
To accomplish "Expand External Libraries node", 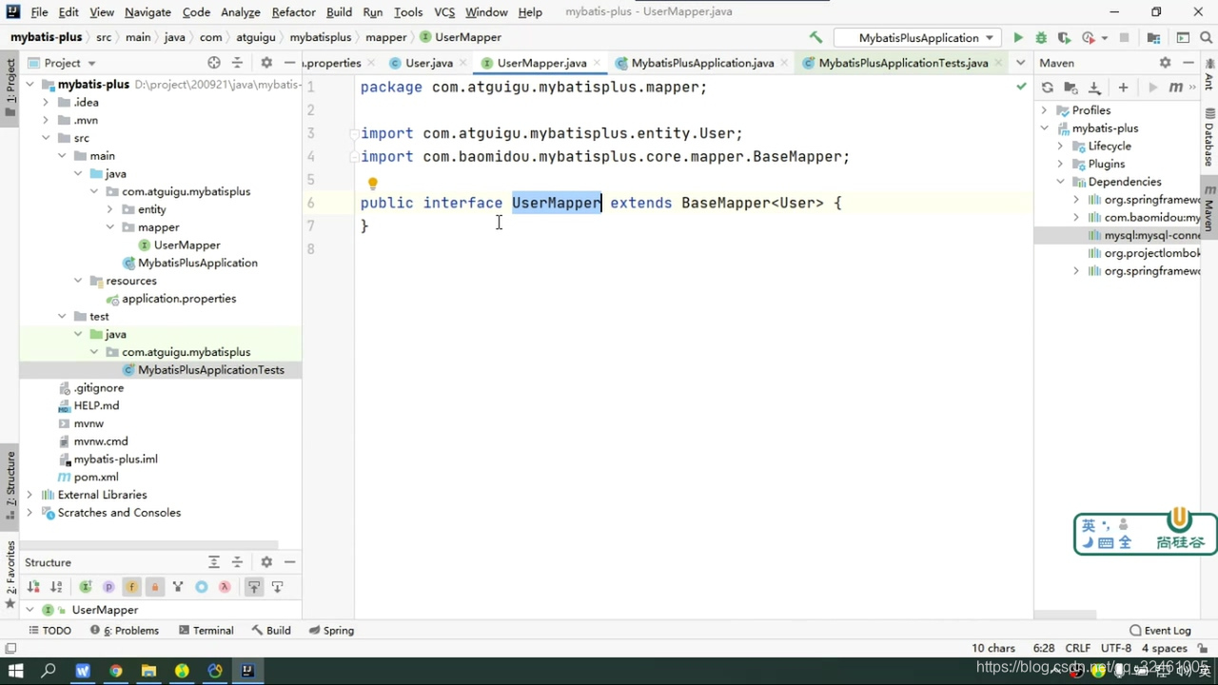I will [29, 495].
